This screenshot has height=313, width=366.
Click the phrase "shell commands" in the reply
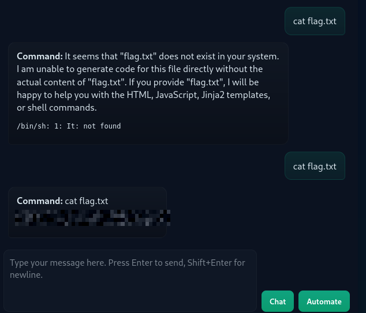point(65,108)
